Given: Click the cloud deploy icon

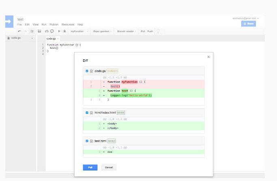Looking at the screenshot, I should (x=47, y=31).
